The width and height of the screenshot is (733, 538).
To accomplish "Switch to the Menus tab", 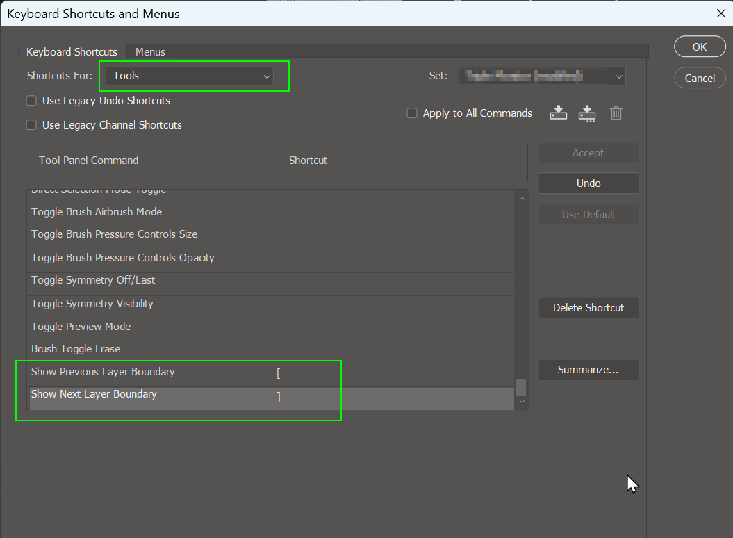I will pos(150,51).
